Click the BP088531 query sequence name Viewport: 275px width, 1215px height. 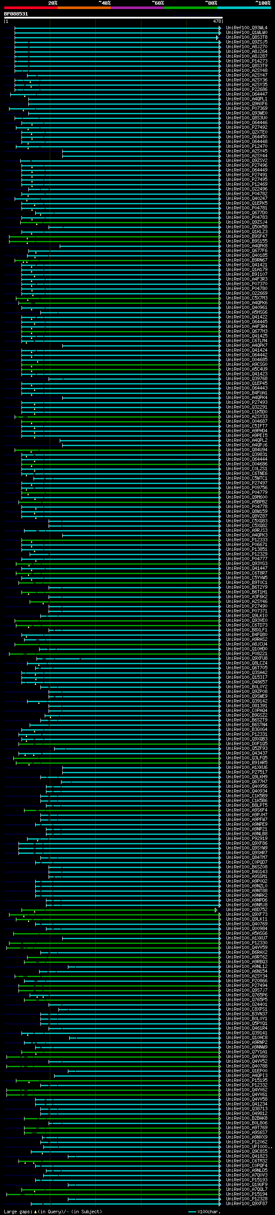16,14
